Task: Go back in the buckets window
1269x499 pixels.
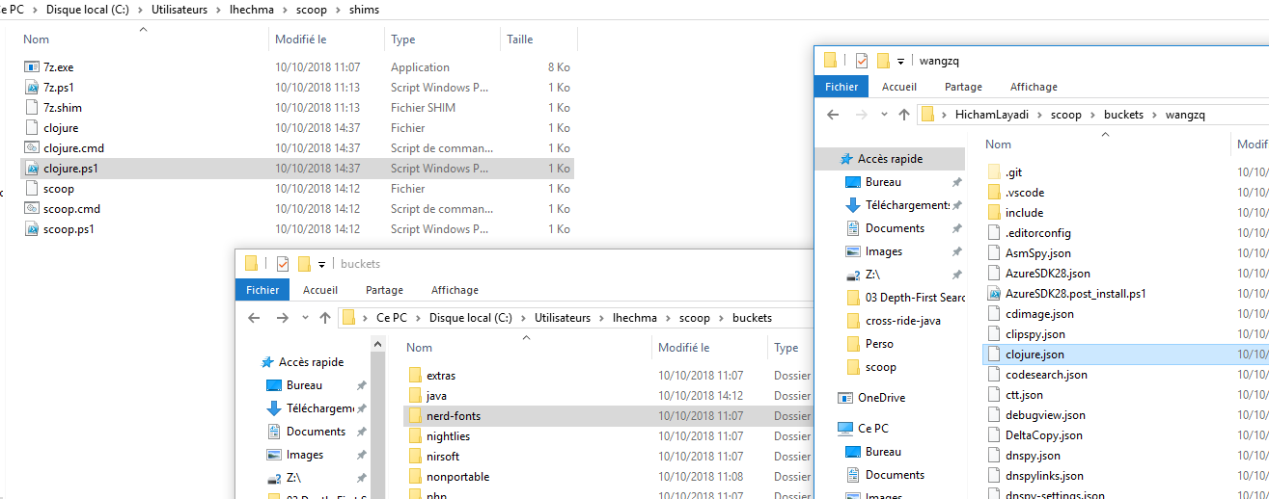Action: [x=254, y=317]
